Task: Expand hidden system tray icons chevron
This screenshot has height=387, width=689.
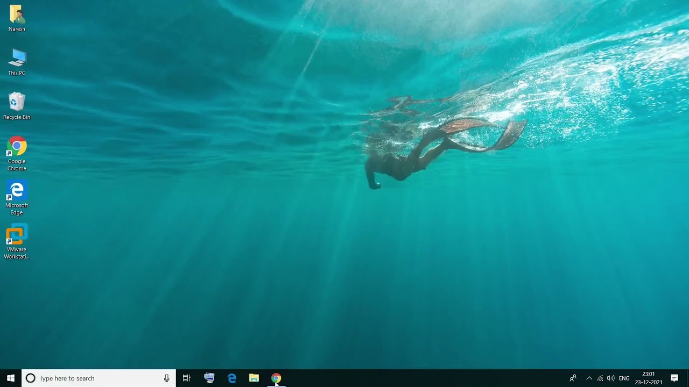Action: point(589,378)
